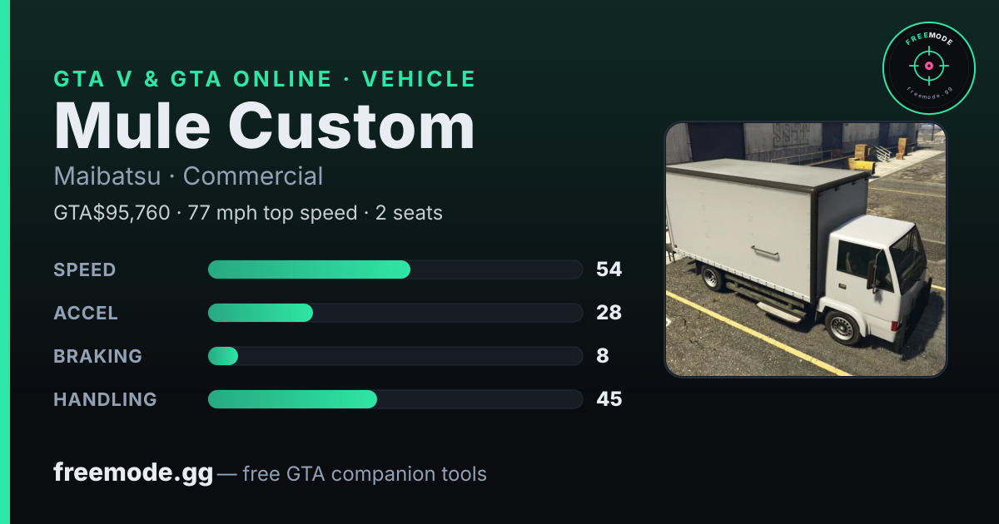999x524 pixels.
Task: Click the GTA$95,760 price text
Action: click(x=112, y=213)
